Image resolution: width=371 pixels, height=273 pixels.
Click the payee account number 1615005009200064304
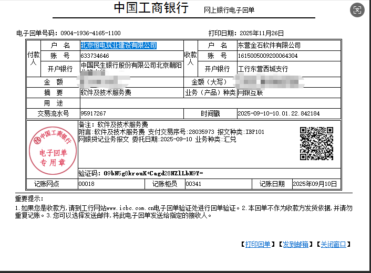[268, 56]
